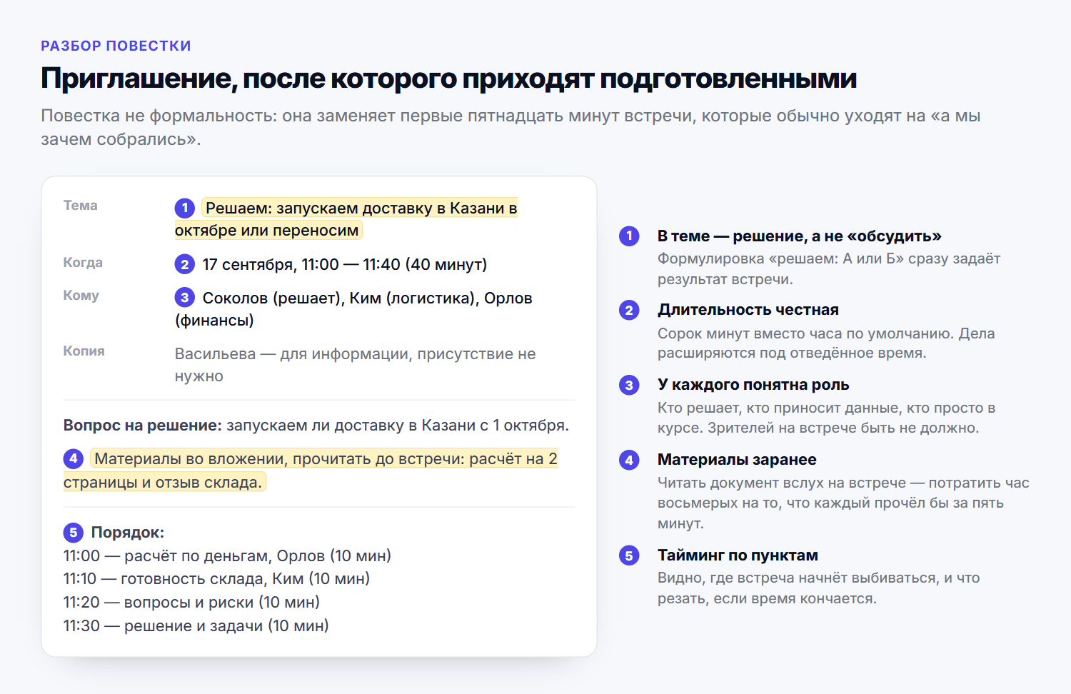This screenshot has width=1071, height=694.
Task: Click badge 4 before Материалы во вложении
Action: click(74, 458)
